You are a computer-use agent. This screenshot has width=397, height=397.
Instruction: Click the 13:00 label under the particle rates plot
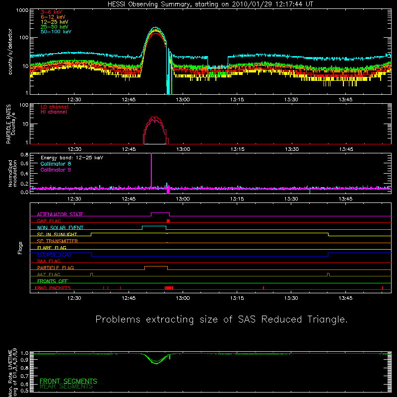[183, 149]
